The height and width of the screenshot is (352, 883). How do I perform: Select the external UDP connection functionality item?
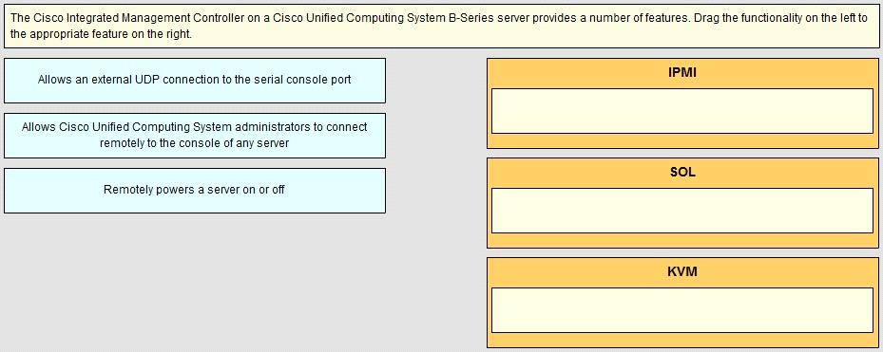coord(195,81)
